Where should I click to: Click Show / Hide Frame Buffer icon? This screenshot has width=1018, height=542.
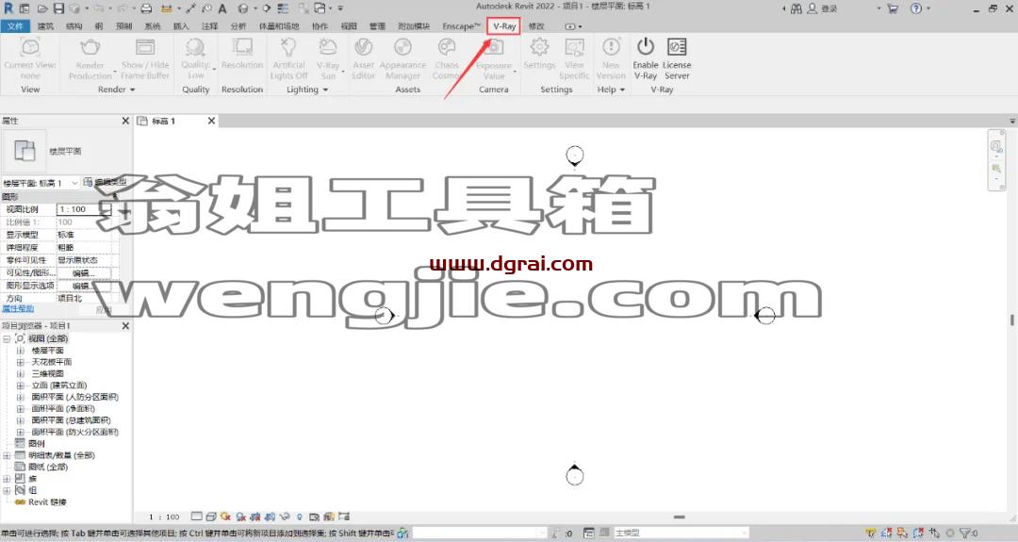(x=145, y=47)
